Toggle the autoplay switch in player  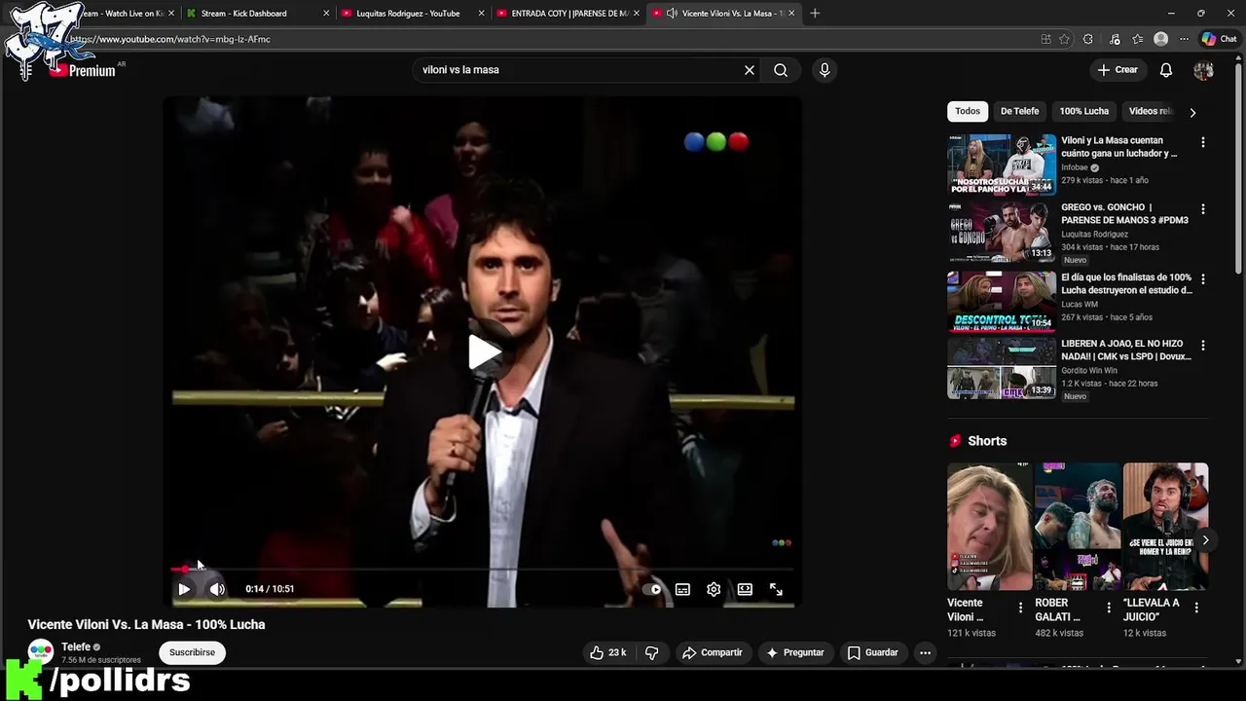point(652,589)
